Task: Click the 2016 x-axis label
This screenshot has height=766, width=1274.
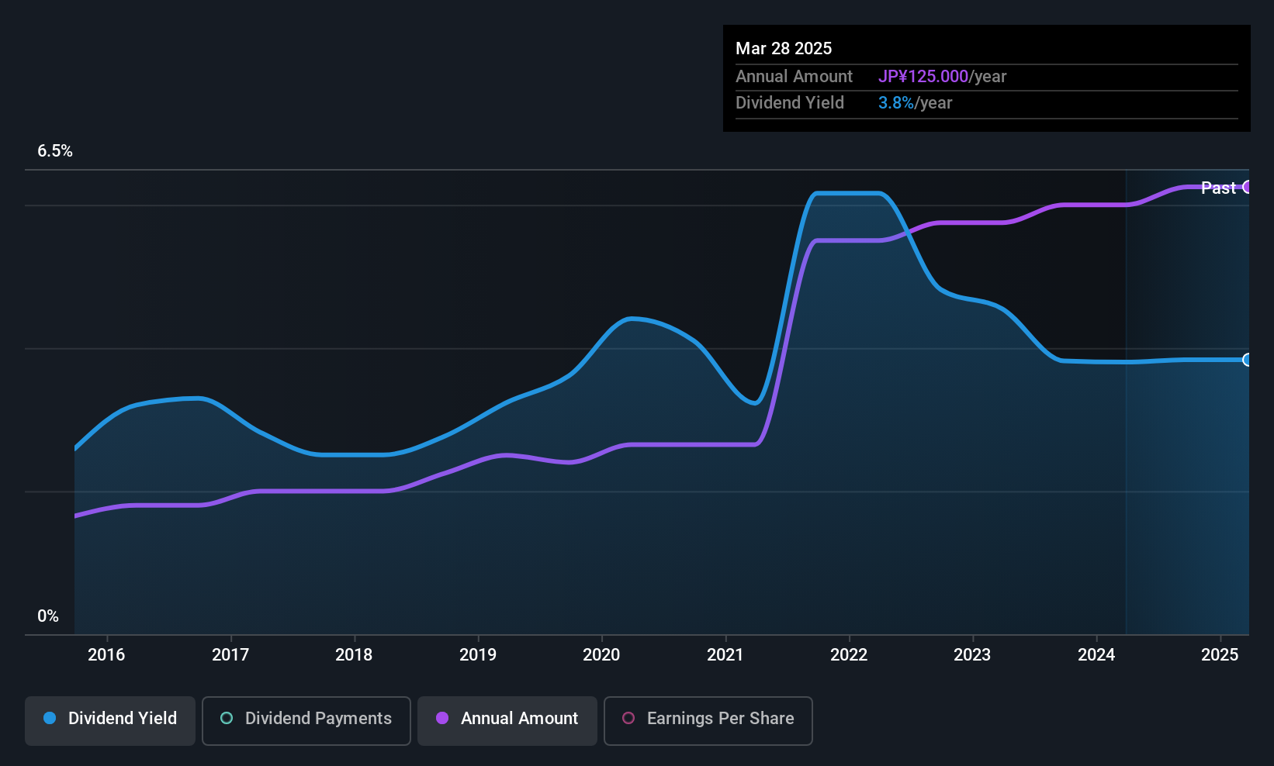Action: [x=106, y=654]
